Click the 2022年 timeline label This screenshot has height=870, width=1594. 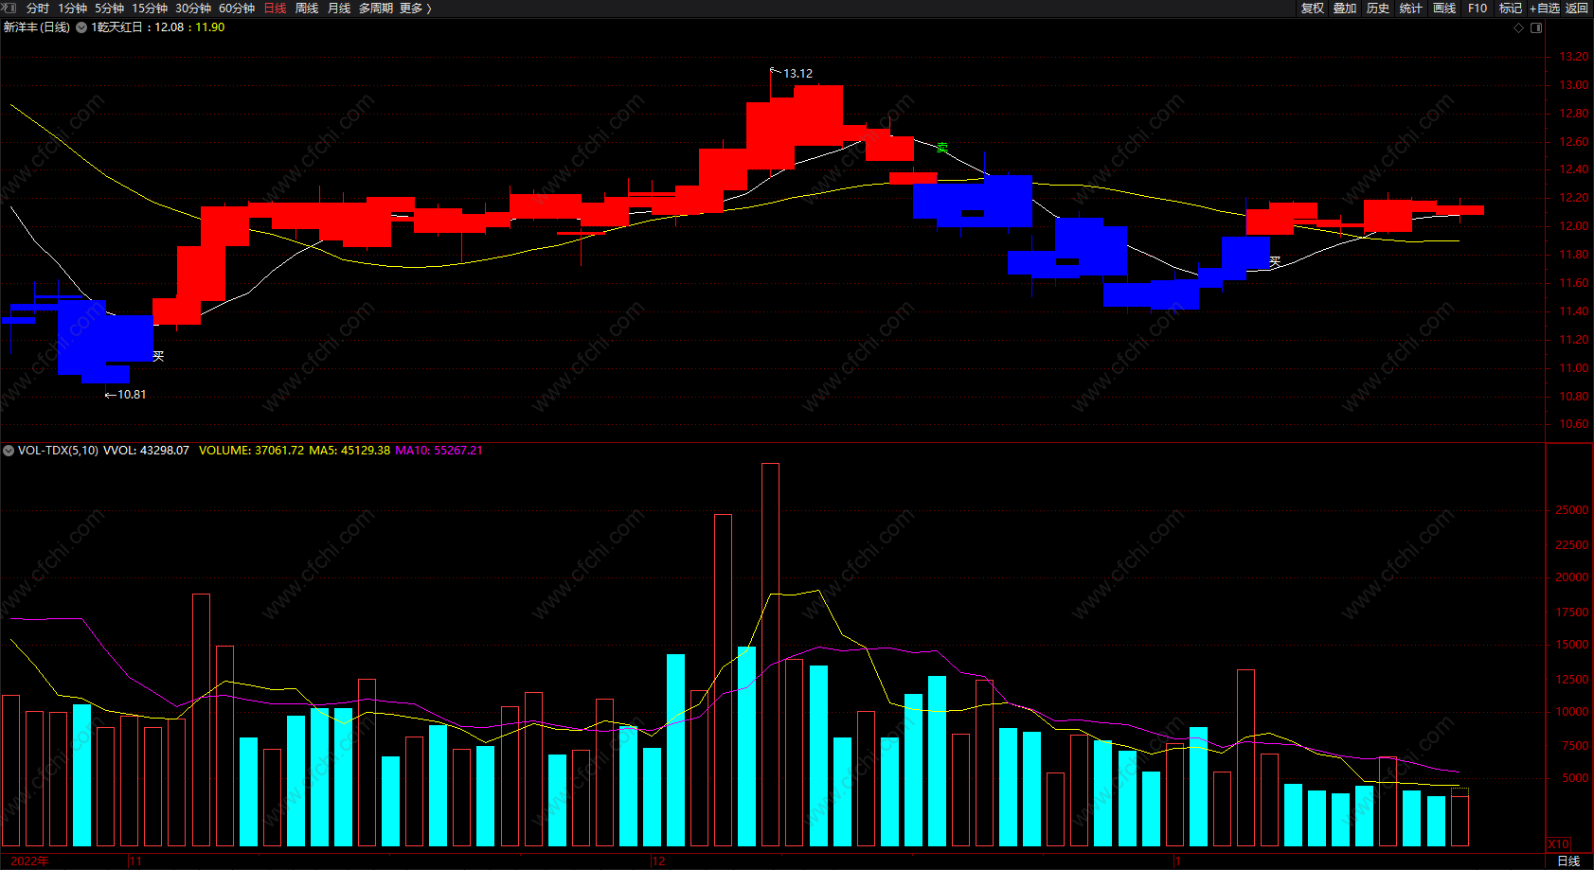(x=29, y=861)
